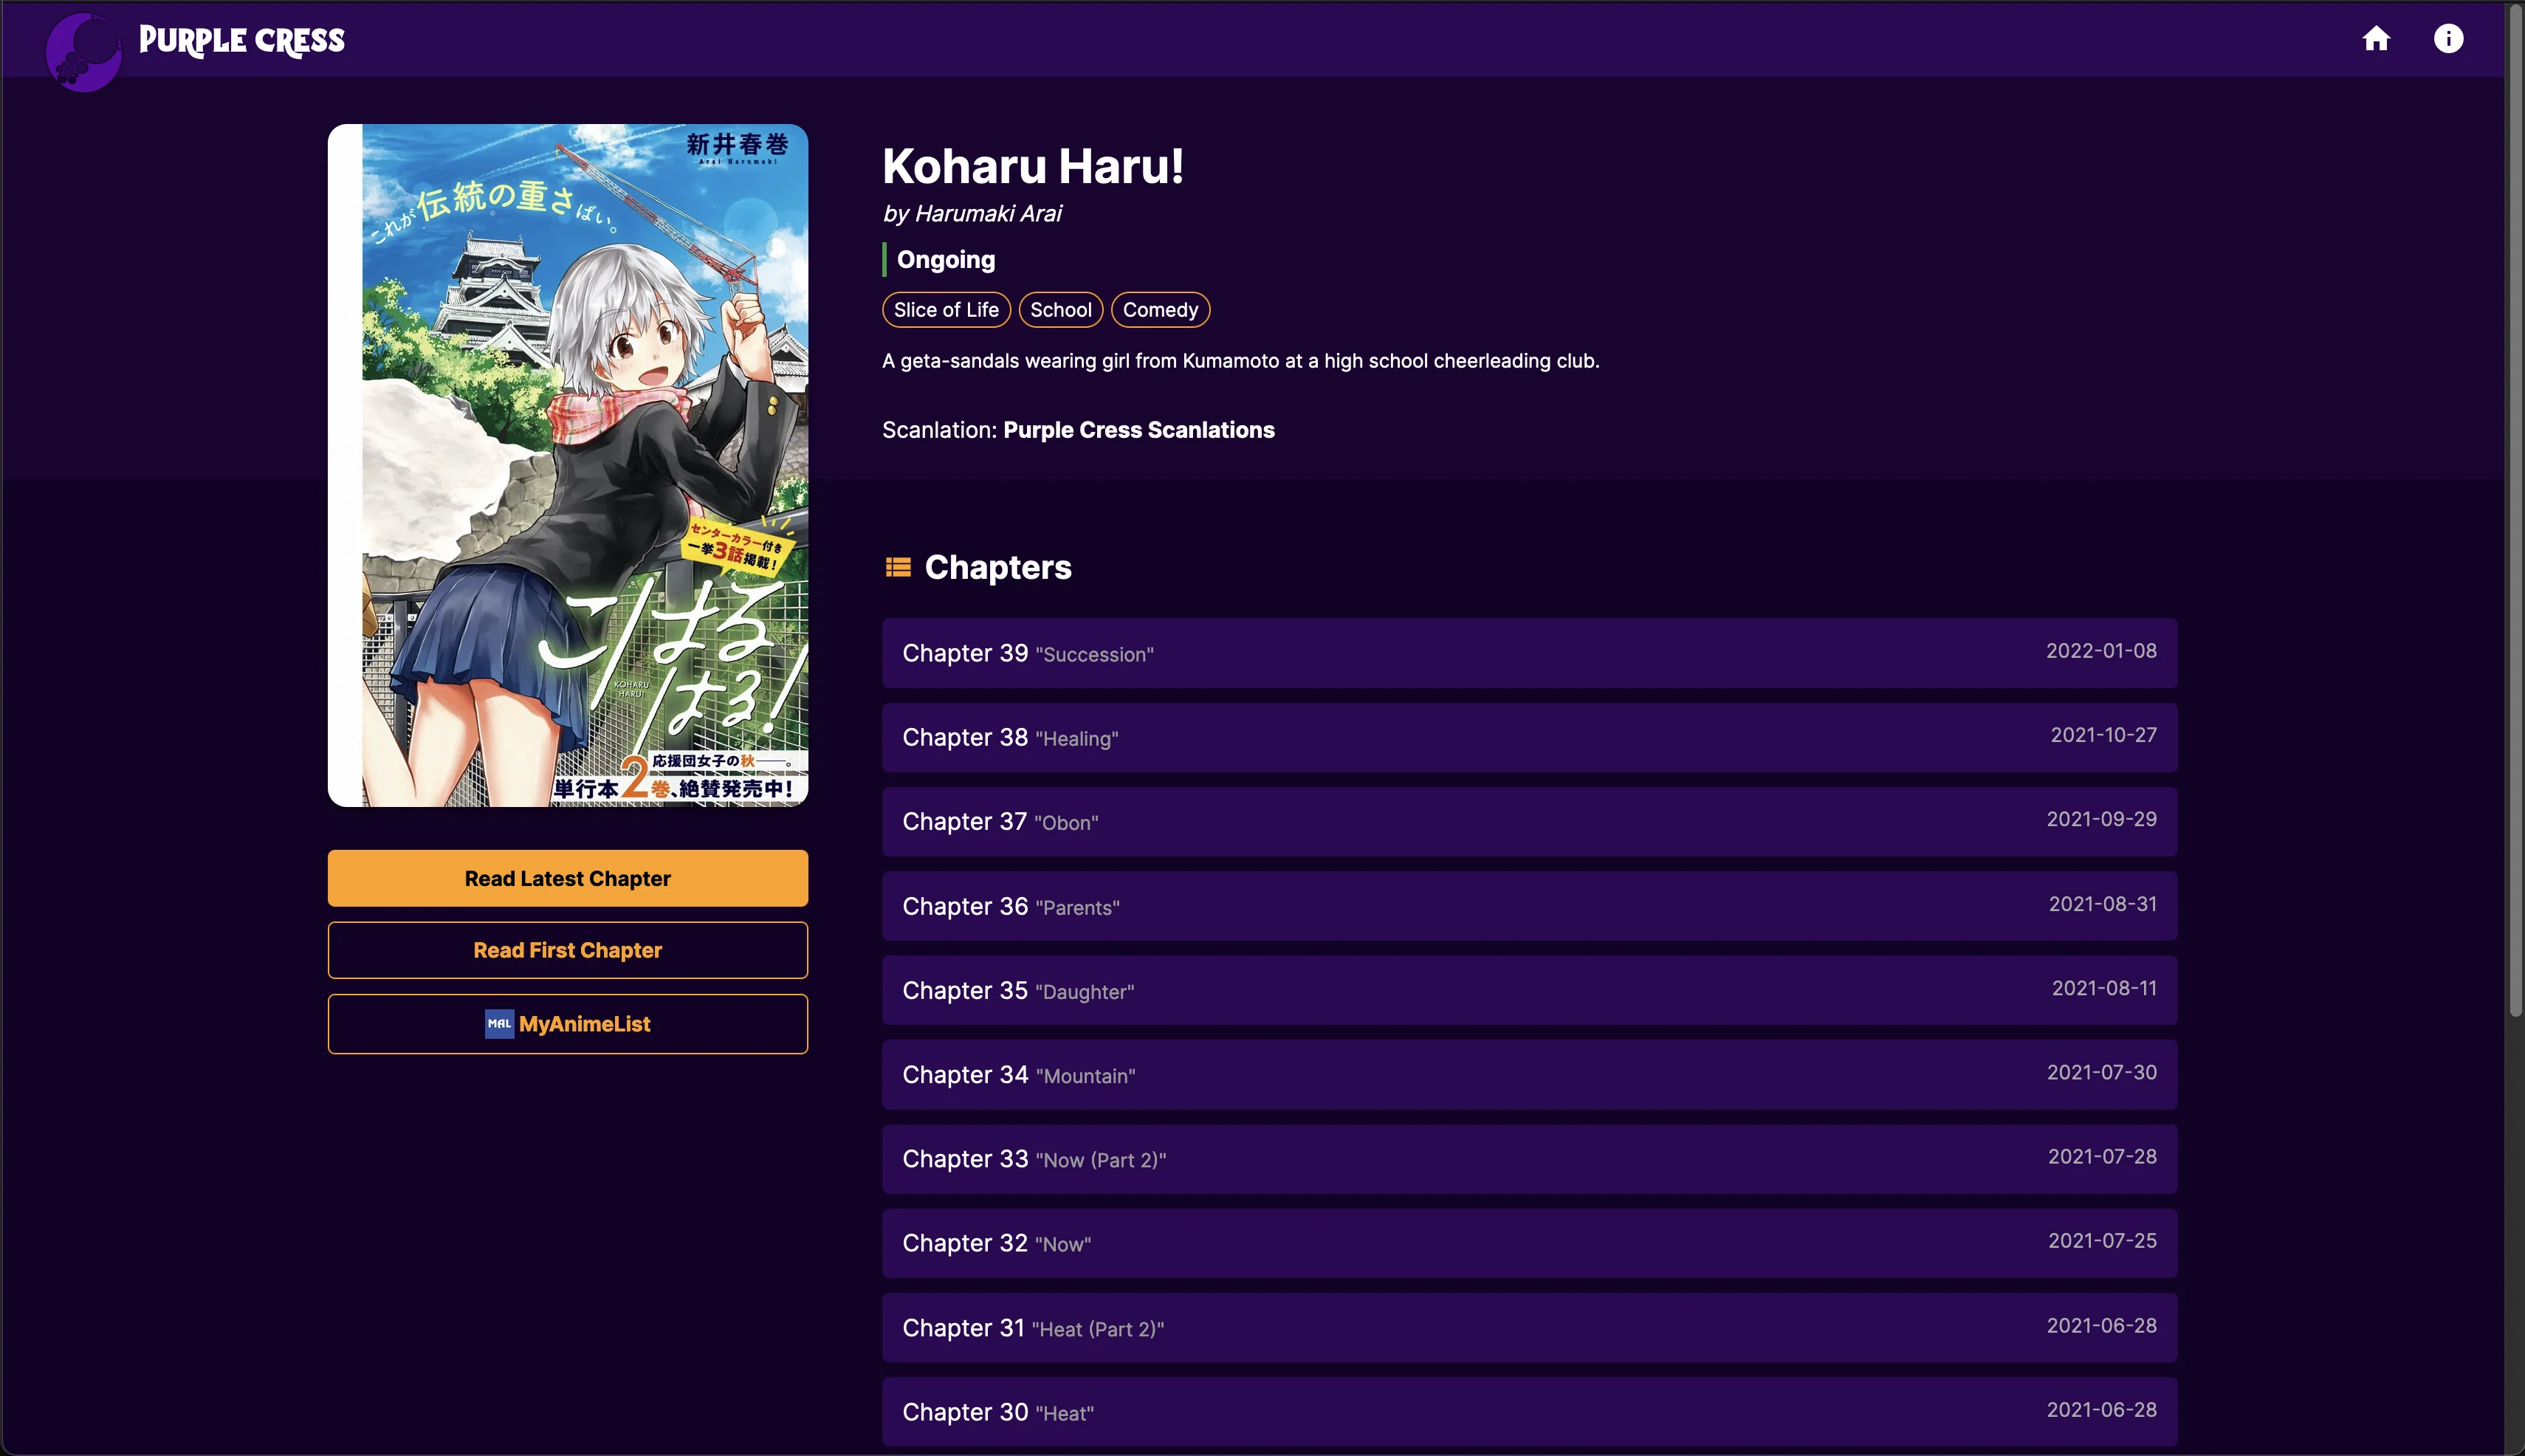The height and width of the screenshot is (1456, 2525).
Task: Click the MAL badge icon on the MyAnimeList button
Action: [498, 1023]
